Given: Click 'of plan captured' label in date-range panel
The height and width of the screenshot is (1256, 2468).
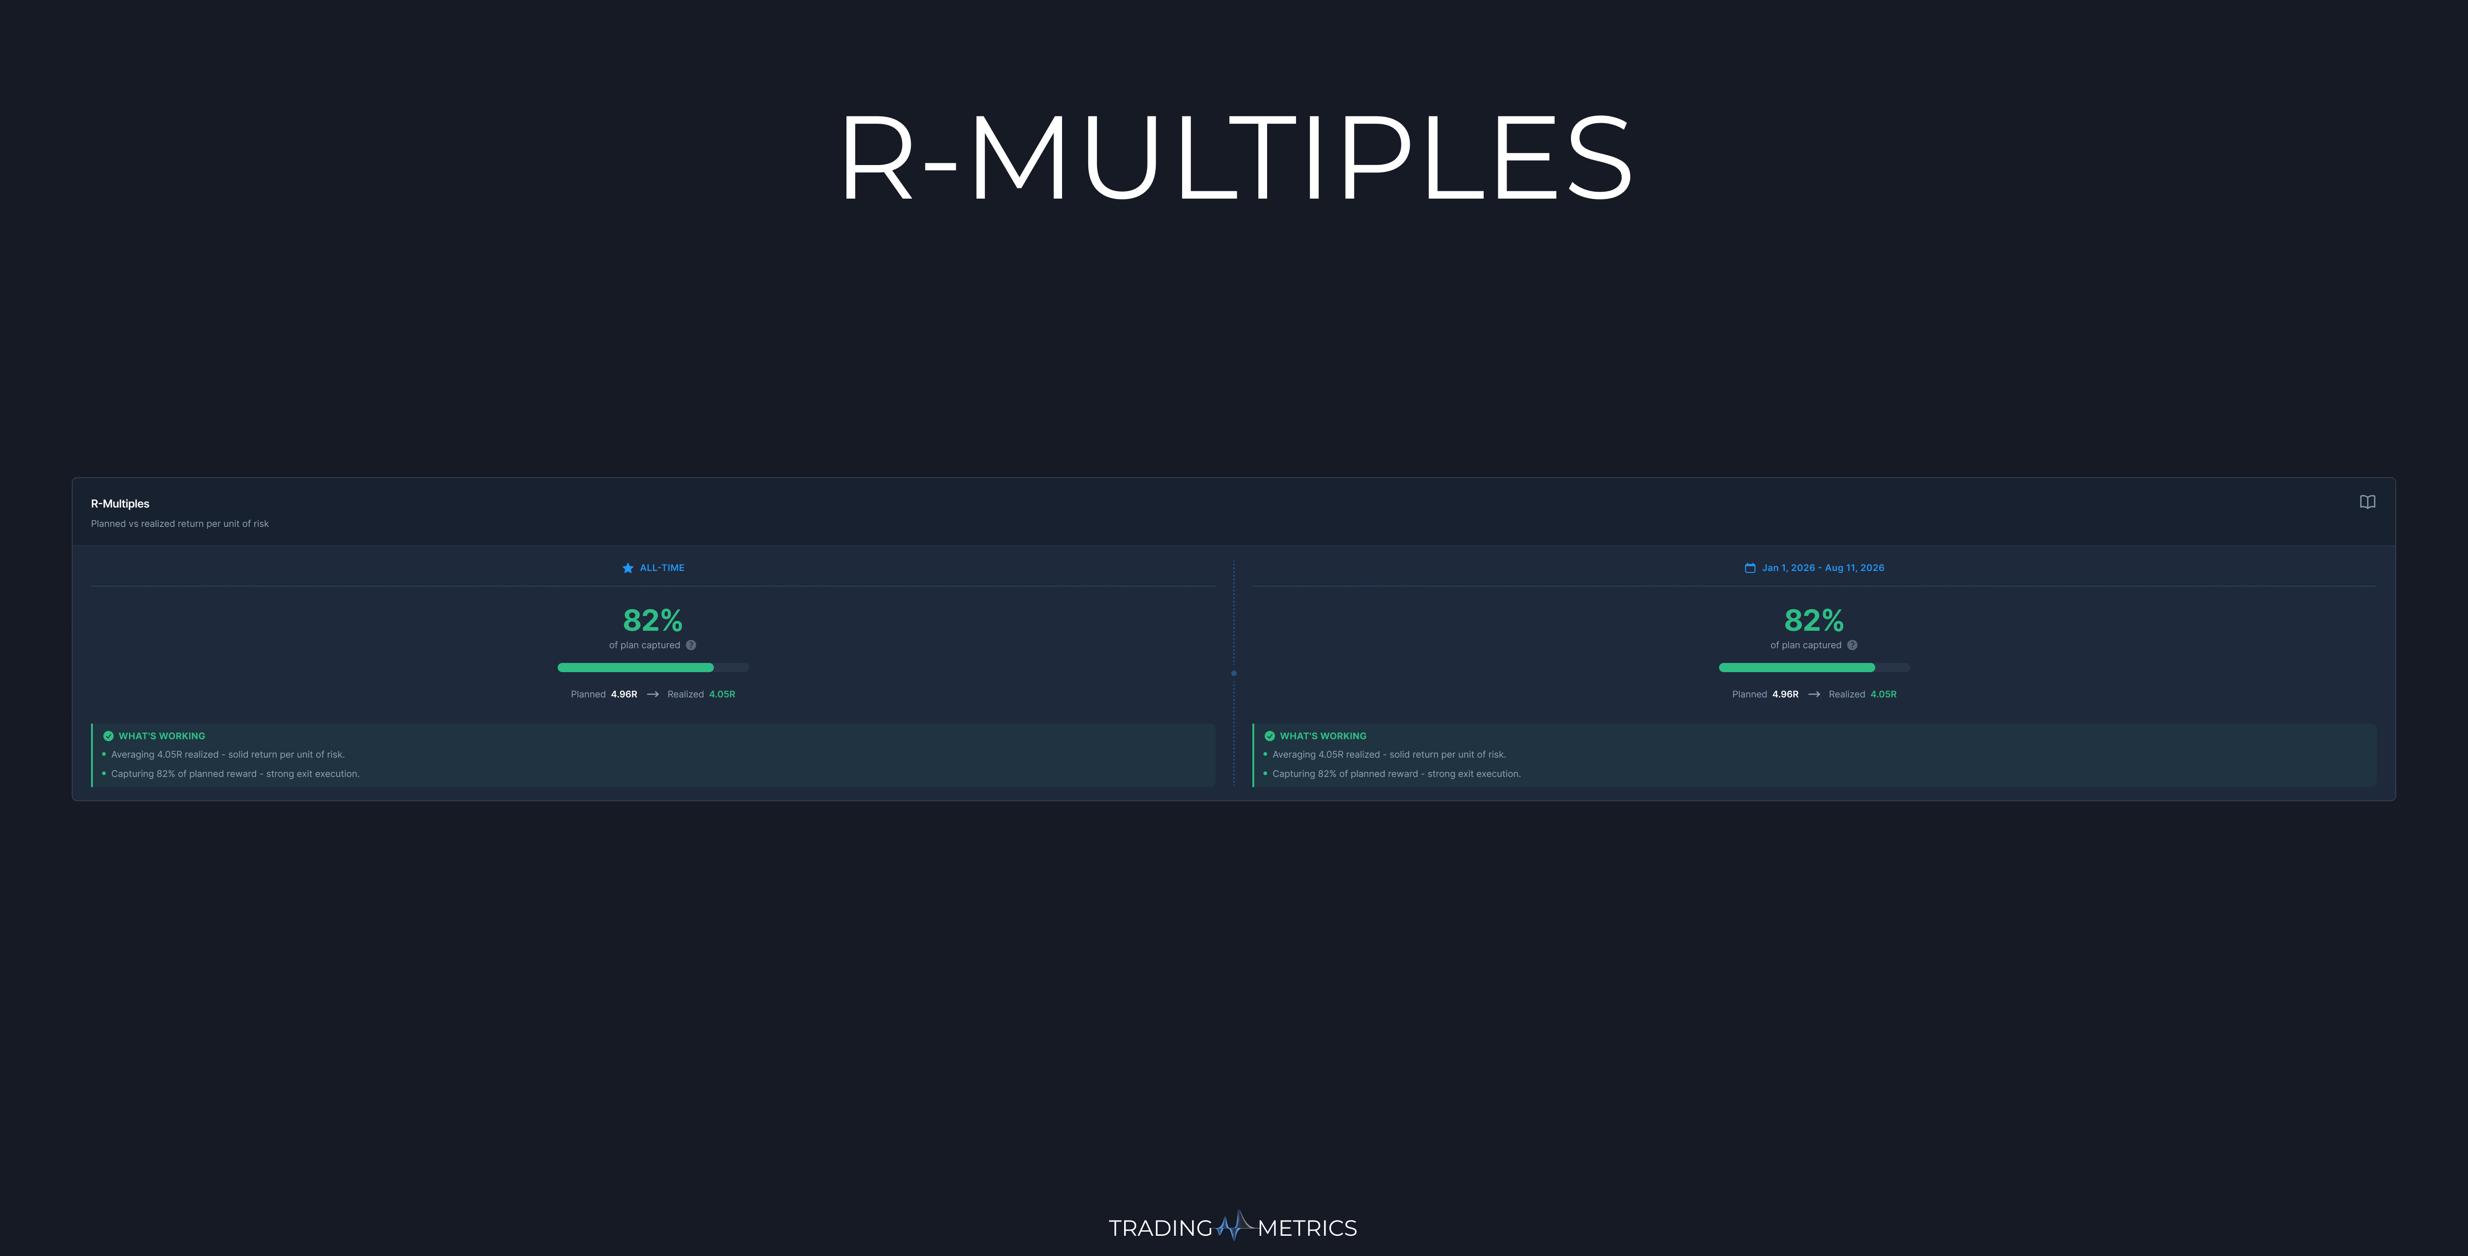Looking at the screenshot, I should 1805,645.
